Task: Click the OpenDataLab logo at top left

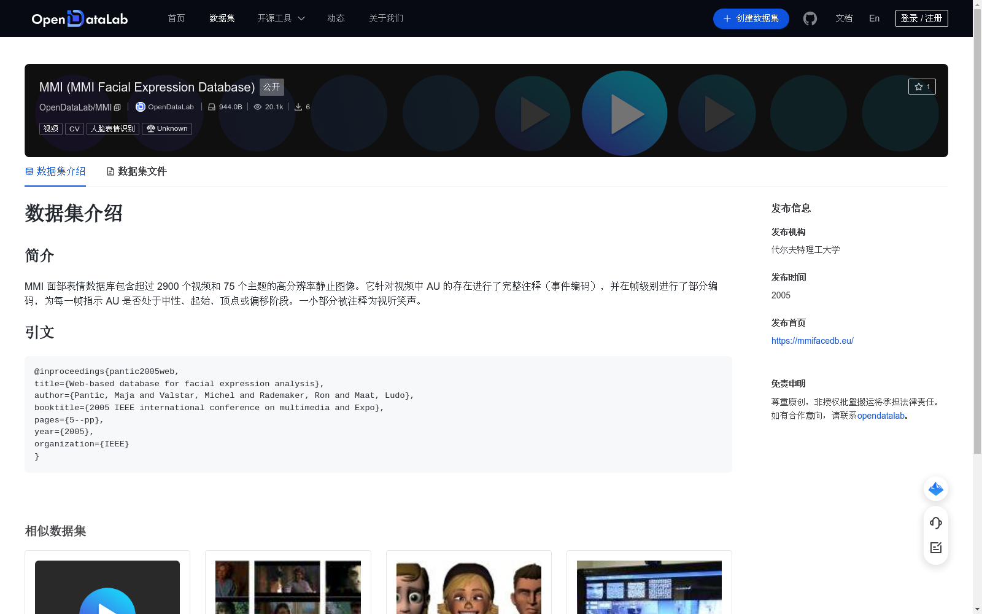Action: (79, 18)
